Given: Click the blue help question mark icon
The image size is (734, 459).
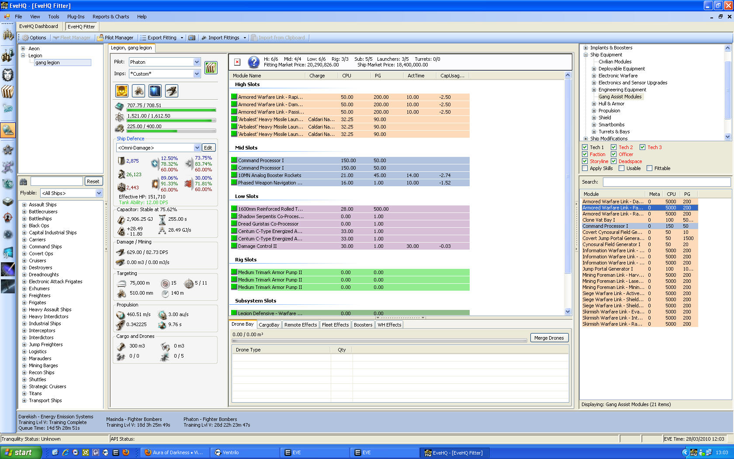Looking at the screenshot, I should tap(254, 62).
